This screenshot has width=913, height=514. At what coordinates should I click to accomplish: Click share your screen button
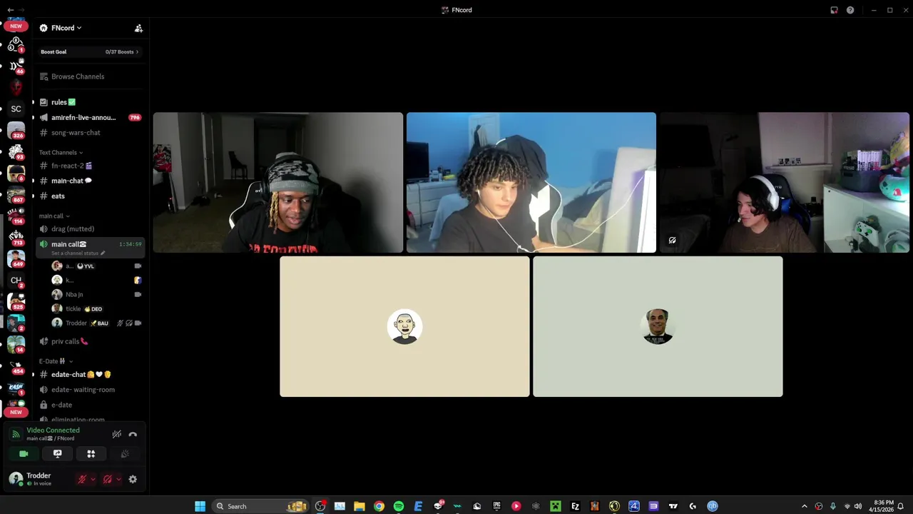pyautogui.click(x=58, y=454)
